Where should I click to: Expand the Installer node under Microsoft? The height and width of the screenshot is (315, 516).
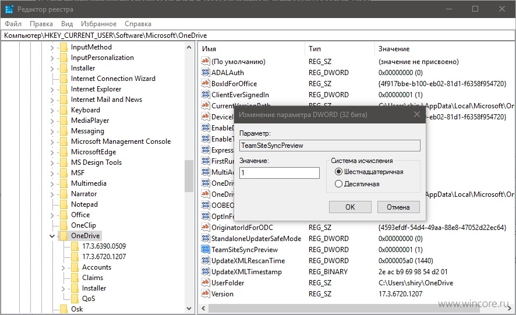pos(52,69)
